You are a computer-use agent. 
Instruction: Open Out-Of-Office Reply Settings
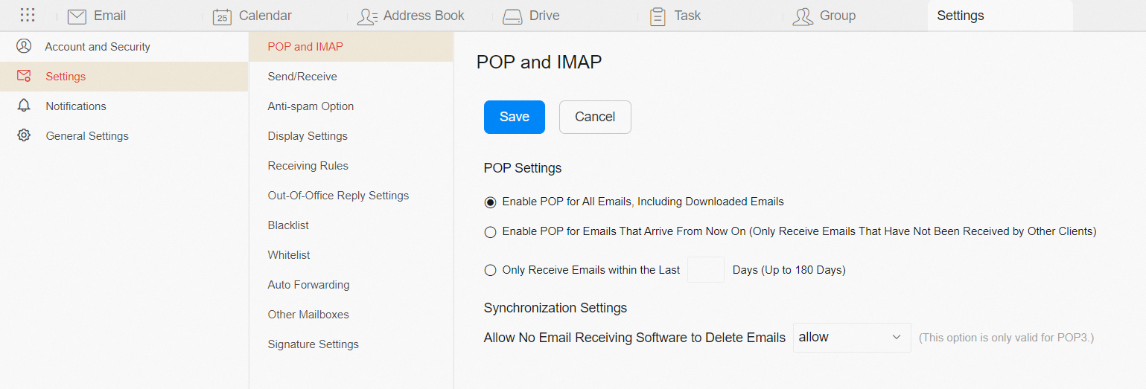click(351, 195)
